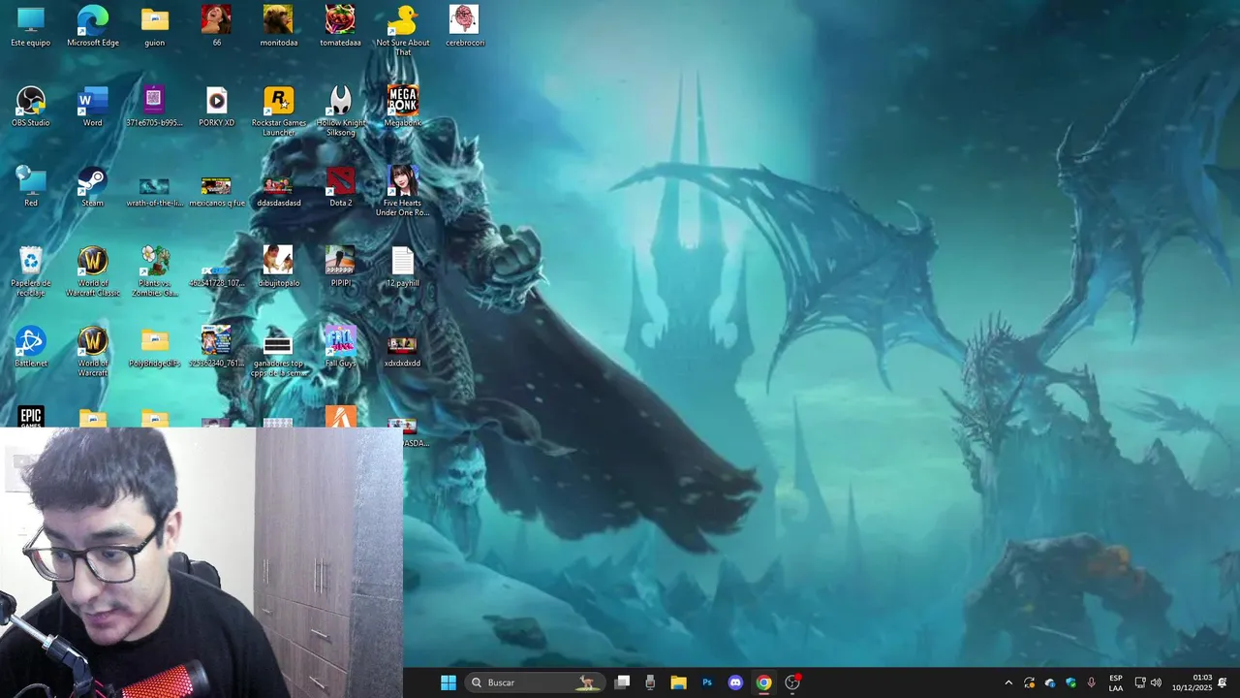Select the PORKY XD media file

tap(217, 107)
